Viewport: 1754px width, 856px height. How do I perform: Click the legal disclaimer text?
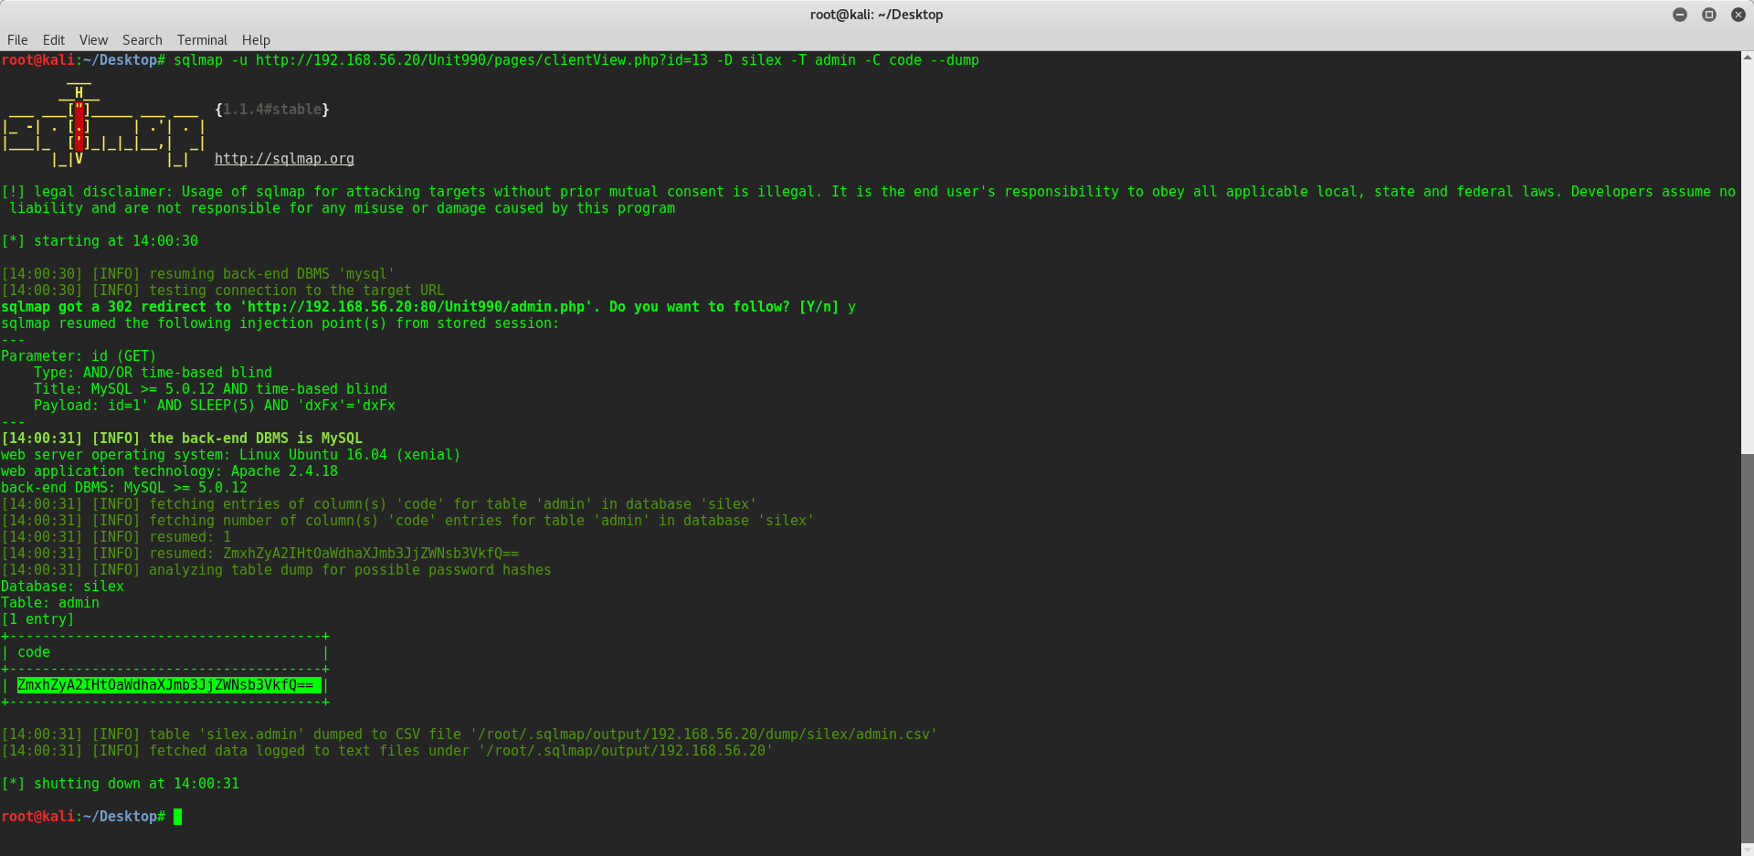click(868, 200)
